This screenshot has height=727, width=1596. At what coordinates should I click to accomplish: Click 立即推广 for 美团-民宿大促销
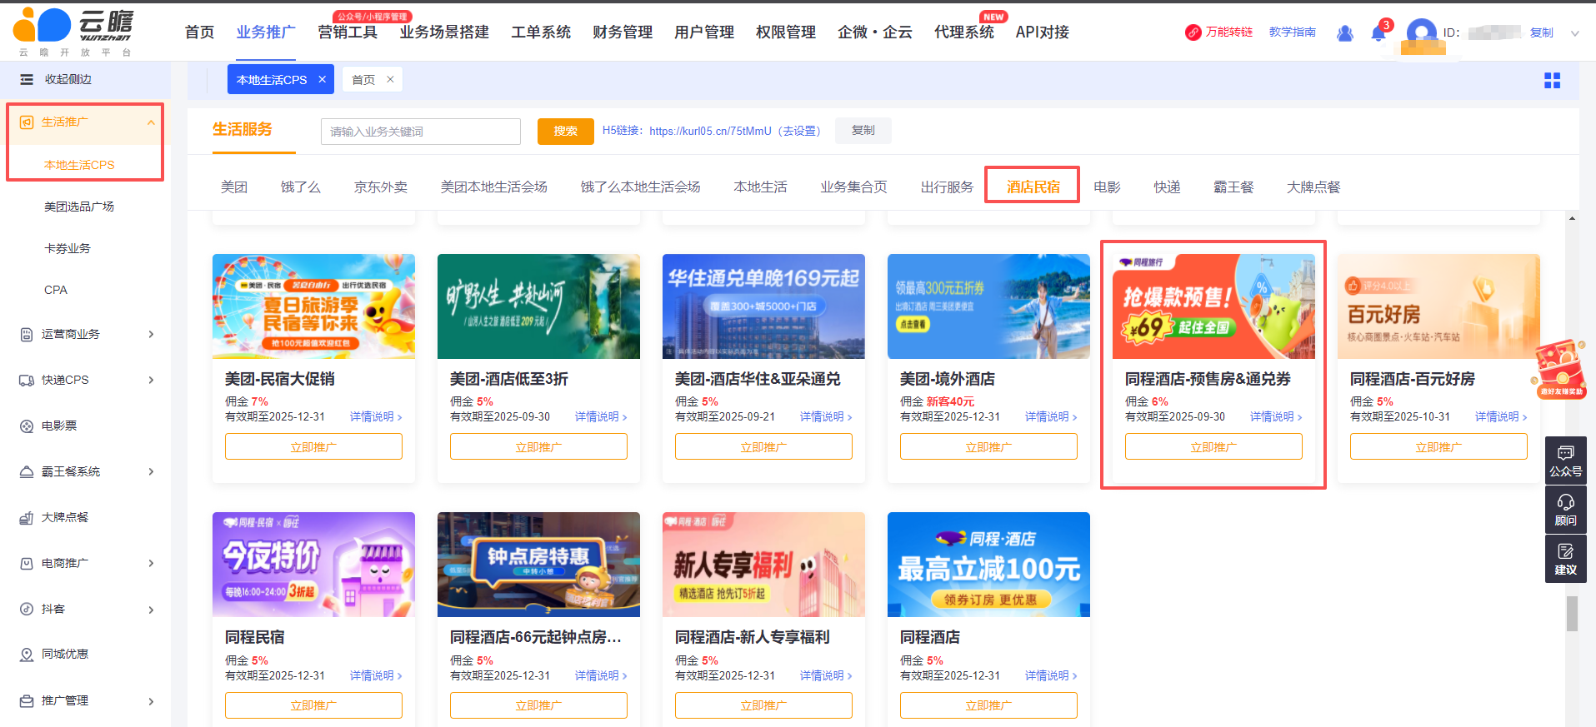pos(313,447)
